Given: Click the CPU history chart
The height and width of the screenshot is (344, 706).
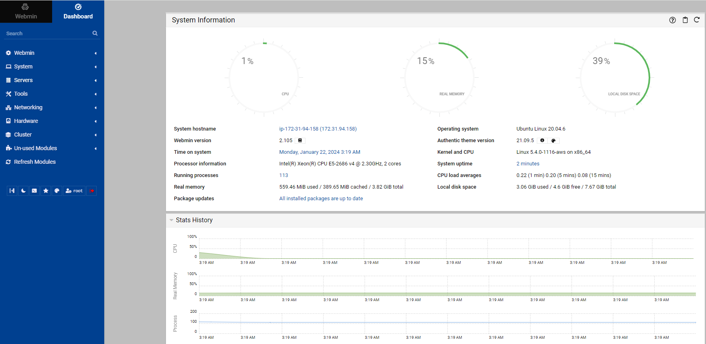Looking at the screenshot, I should pyautogui.click(x=446, y=249).
